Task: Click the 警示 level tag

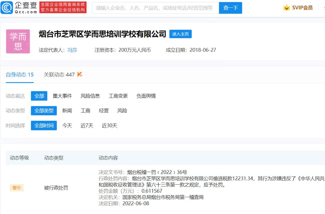Action: 17,188
